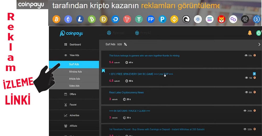Open 'The future belongs to gamers' ad
262x136 pixels.
click(144, 56)
